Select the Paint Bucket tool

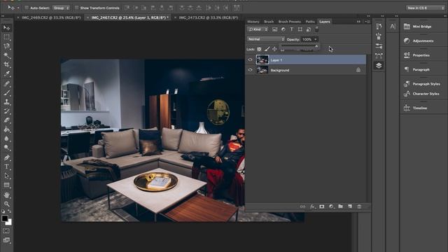point(6,129)
